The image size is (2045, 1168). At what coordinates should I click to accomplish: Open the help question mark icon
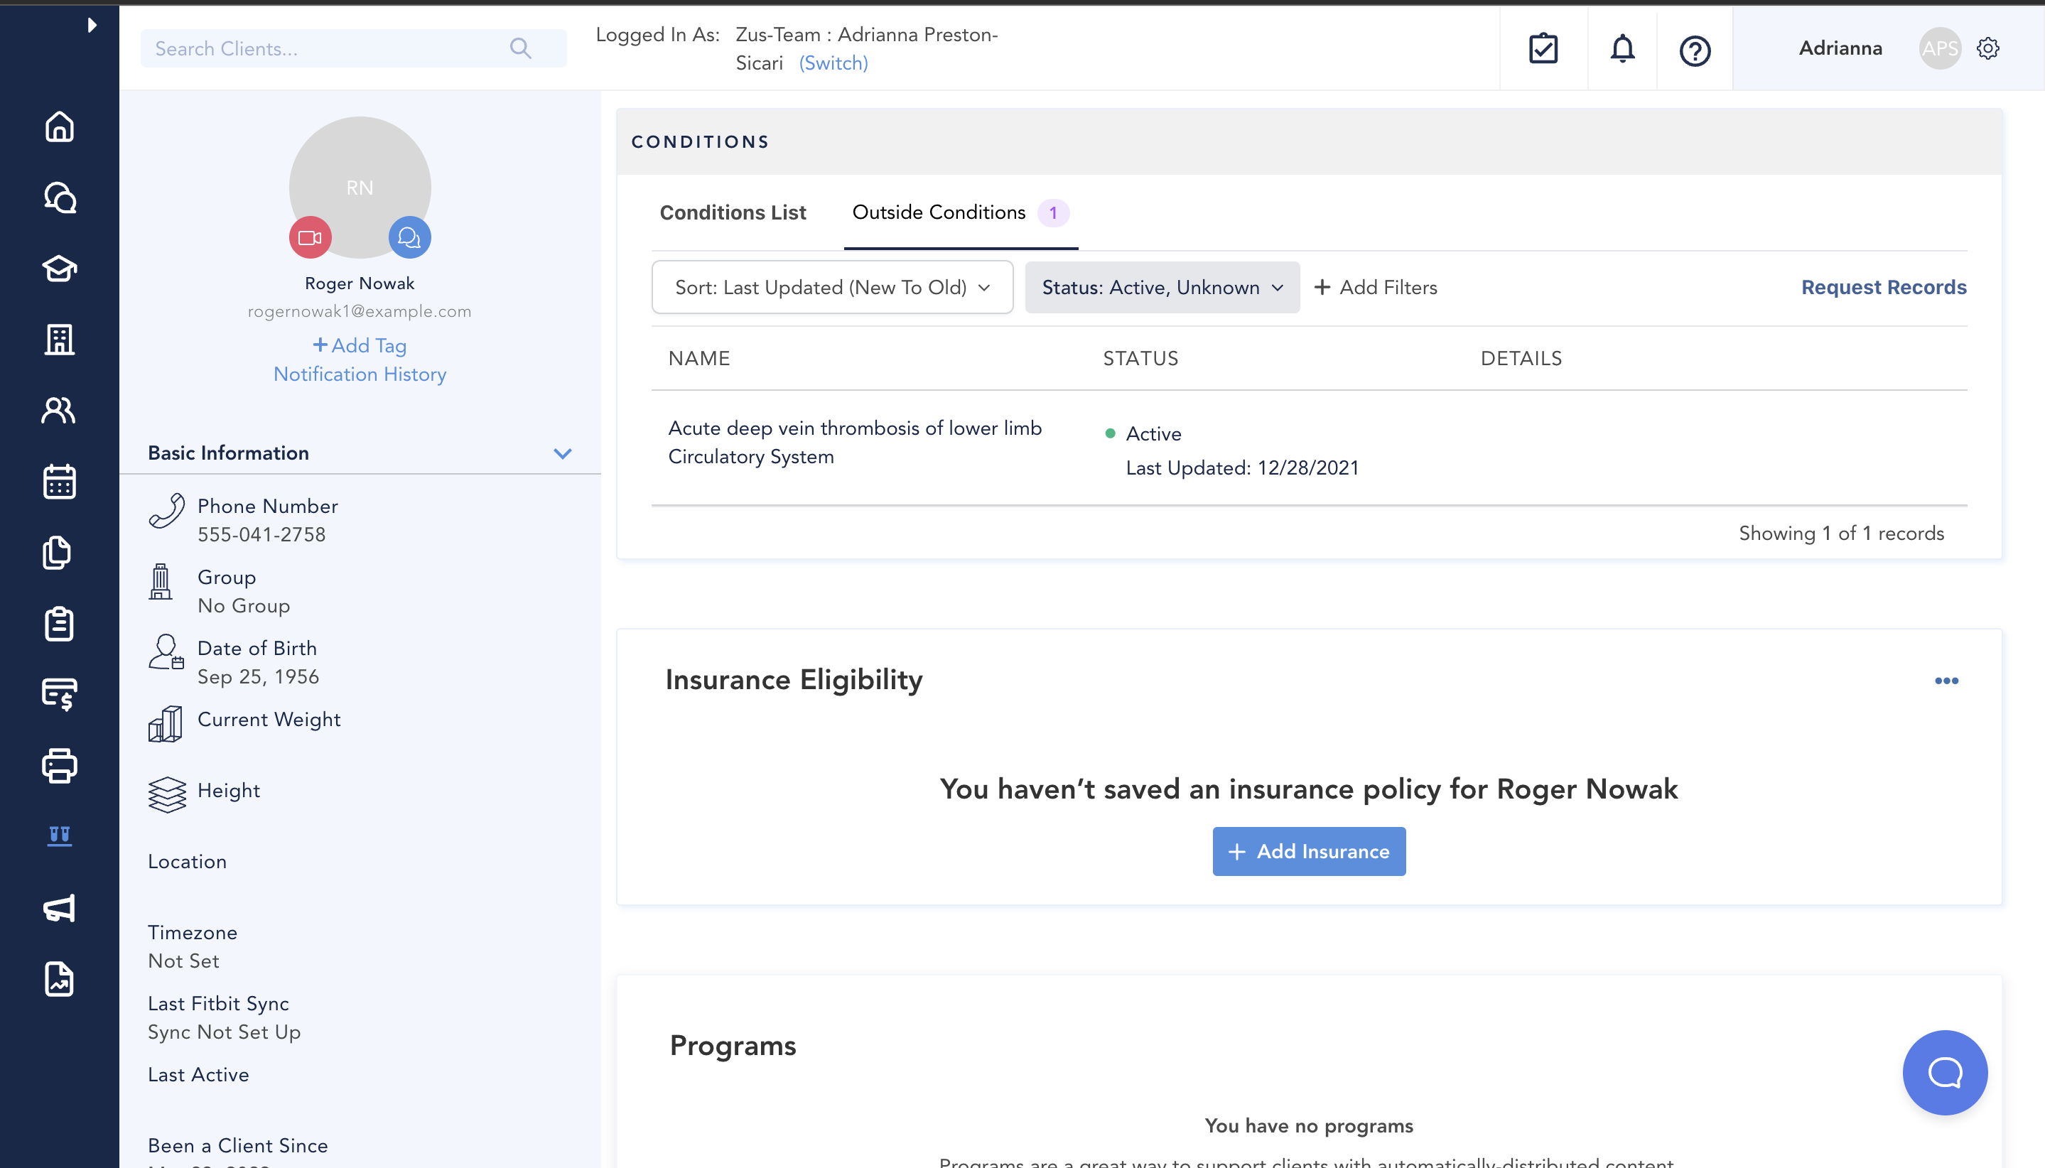pyautogui.click(x=1695, y=50)
